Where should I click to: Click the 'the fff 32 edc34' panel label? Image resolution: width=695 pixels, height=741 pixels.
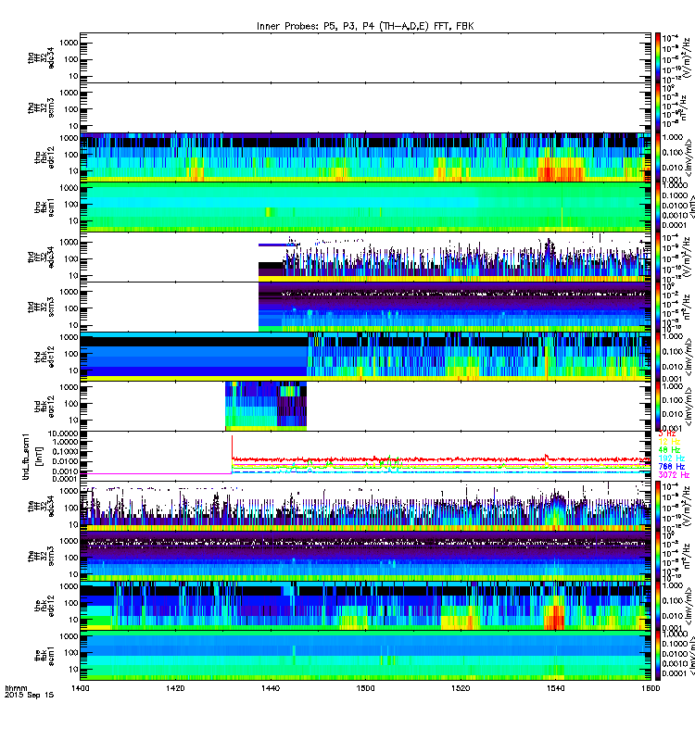(x=41, y=506)
